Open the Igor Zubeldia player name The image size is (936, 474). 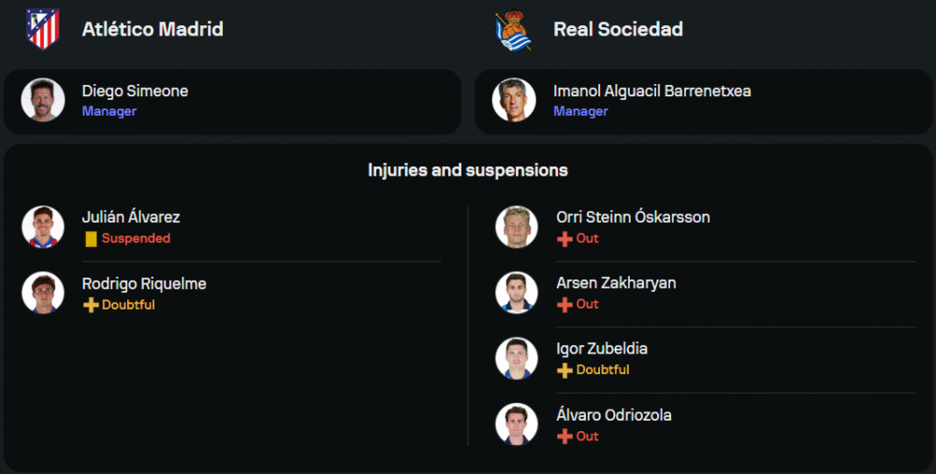[x=602, y=349]
